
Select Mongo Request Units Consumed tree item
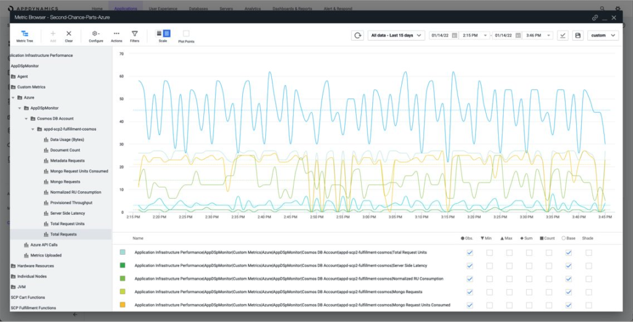[x=79, y=171]
